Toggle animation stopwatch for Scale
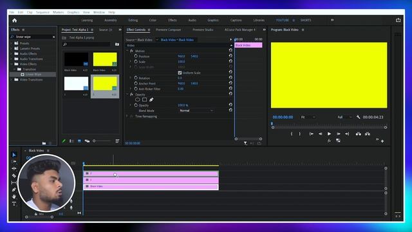 pyautogui.click(x=136, y=62)
